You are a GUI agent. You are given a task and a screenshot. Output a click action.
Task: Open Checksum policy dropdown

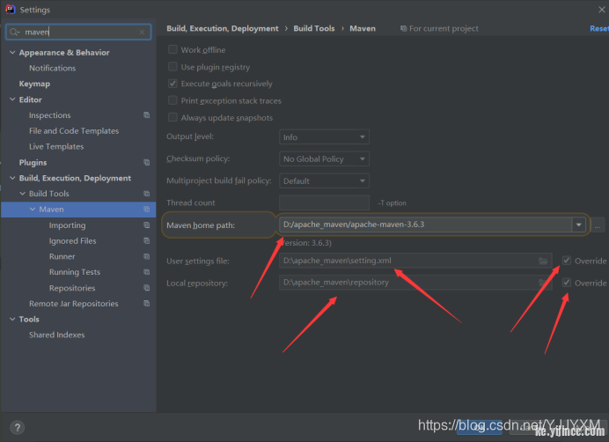coord(324,158)
